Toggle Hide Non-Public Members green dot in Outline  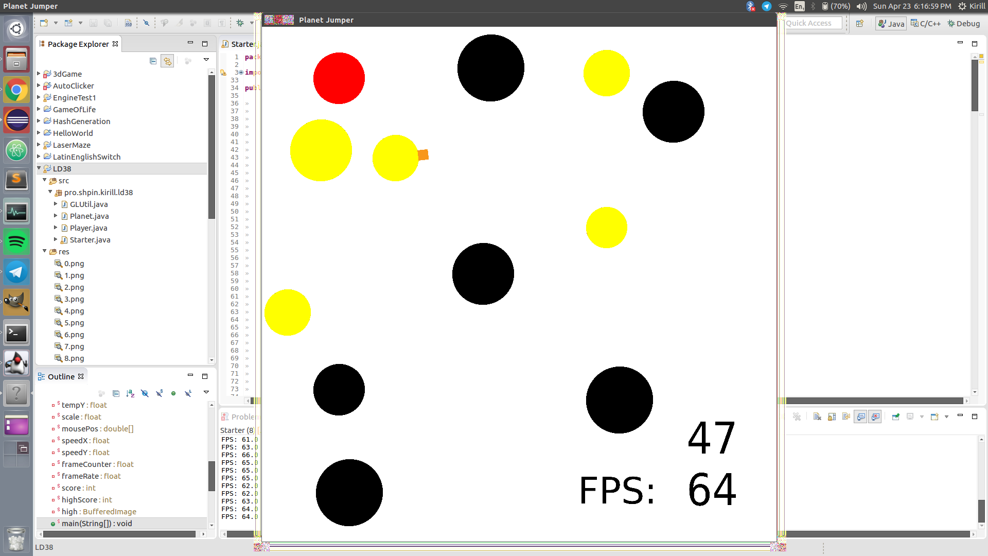(x=173, y=393)
